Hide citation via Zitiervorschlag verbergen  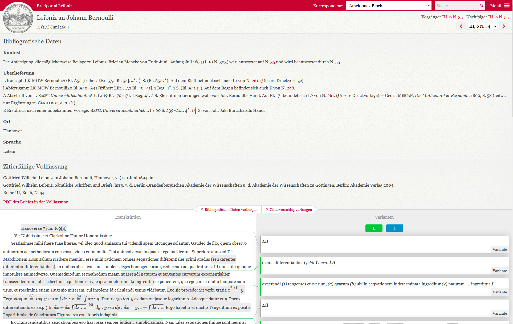(x=289, y=210)
